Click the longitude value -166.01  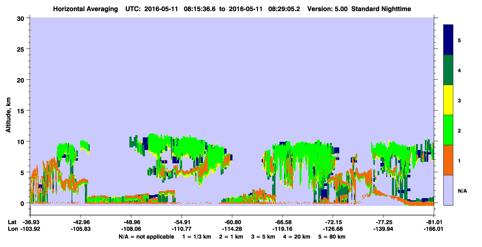click(433, 229)
